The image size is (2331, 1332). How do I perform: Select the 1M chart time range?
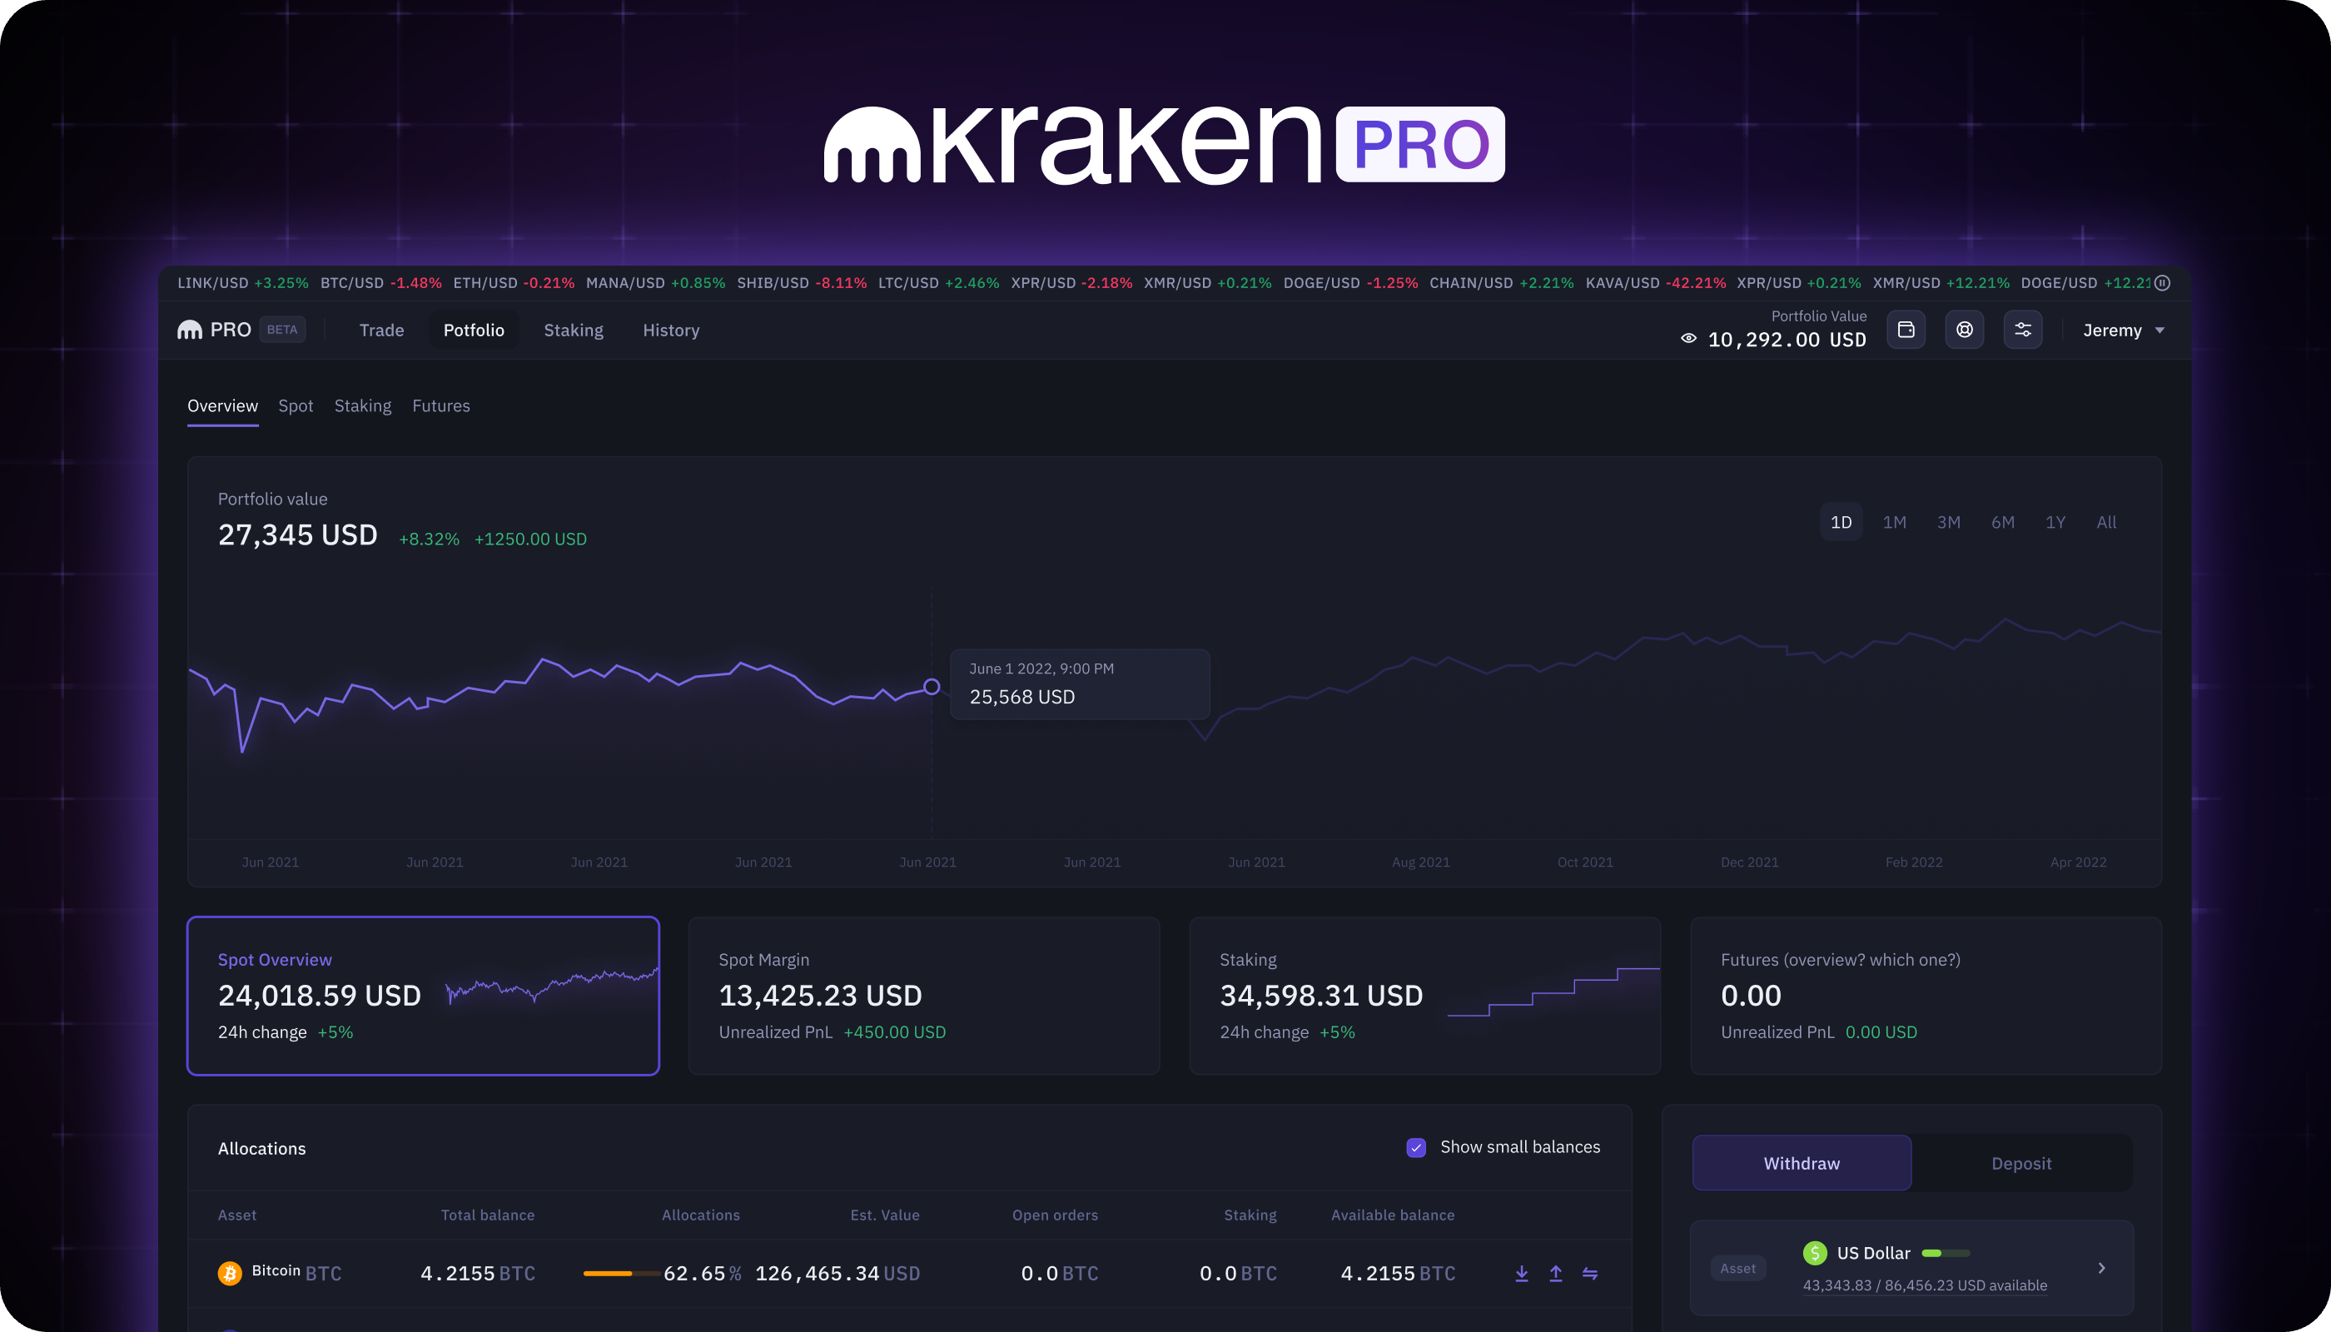(x=1894, y=522)
